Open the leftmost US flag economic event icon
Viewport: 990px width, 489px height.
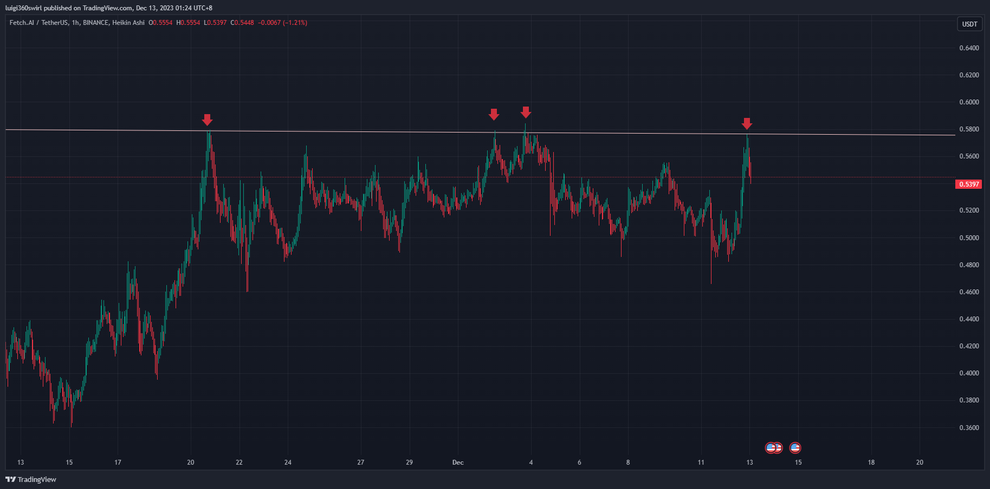771,448
